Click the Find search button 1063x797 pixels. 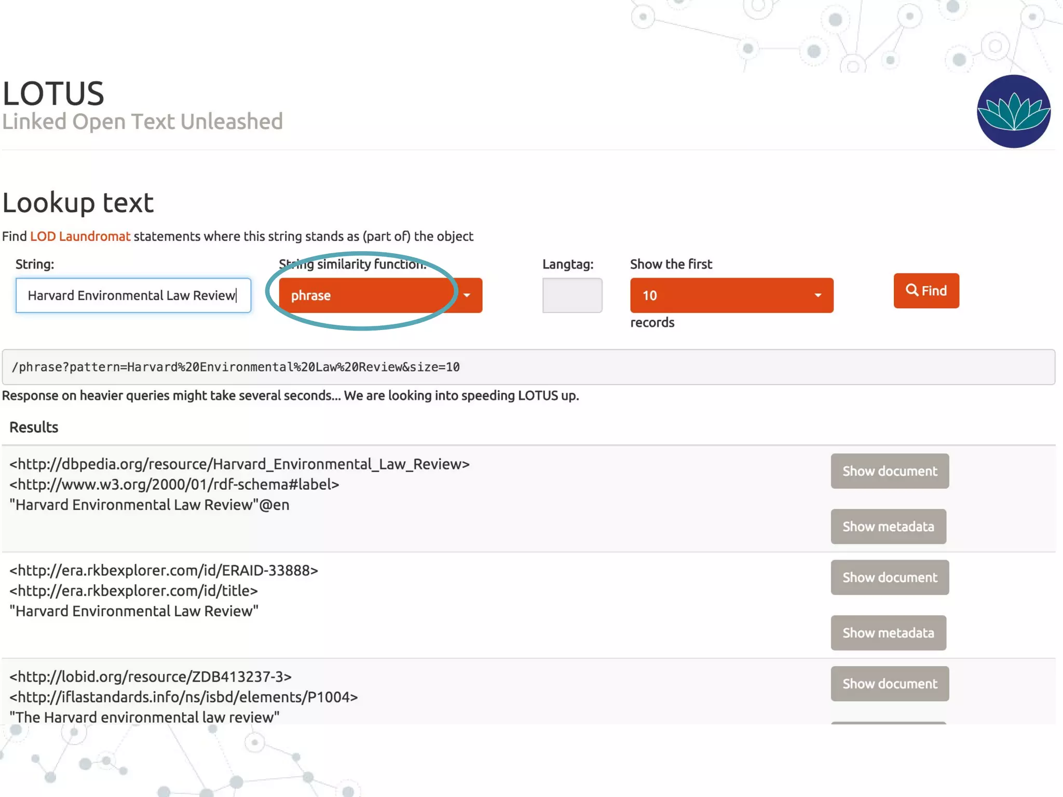[926, 291]
